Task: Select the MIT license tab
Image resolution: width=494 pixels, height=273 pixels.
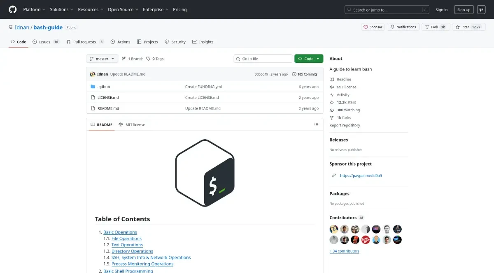Action: pos(132,124)
